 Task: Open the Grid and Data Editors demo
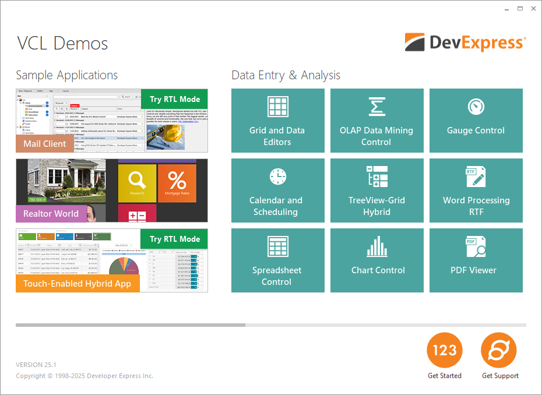click(277, 121)
